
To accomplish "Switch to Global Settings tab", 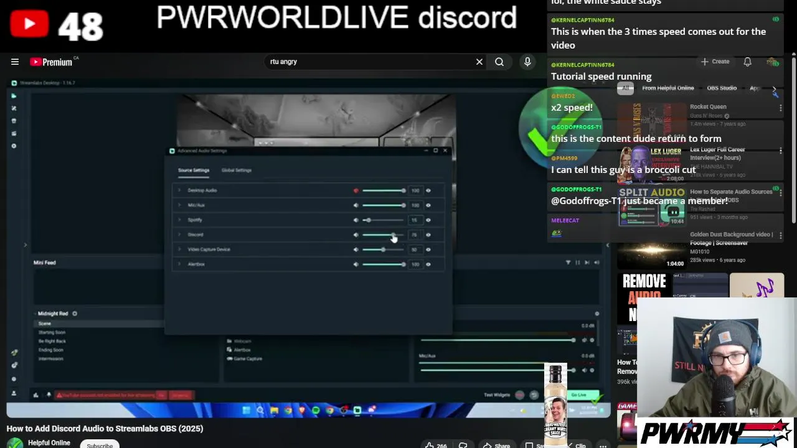I will [237, 170].
